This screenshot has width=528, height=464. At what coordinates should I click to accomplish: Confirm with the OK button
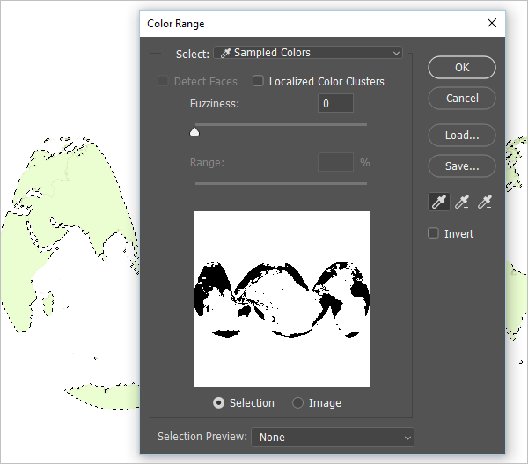click(x=462, y=68)
